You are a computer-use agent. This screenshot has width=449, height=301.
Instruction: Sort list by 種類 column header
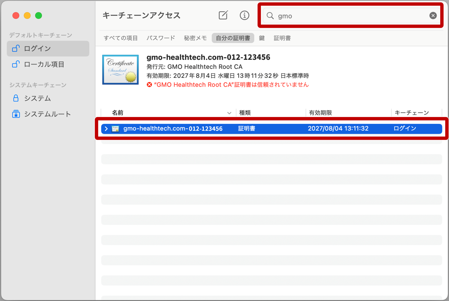pos(245,113)
